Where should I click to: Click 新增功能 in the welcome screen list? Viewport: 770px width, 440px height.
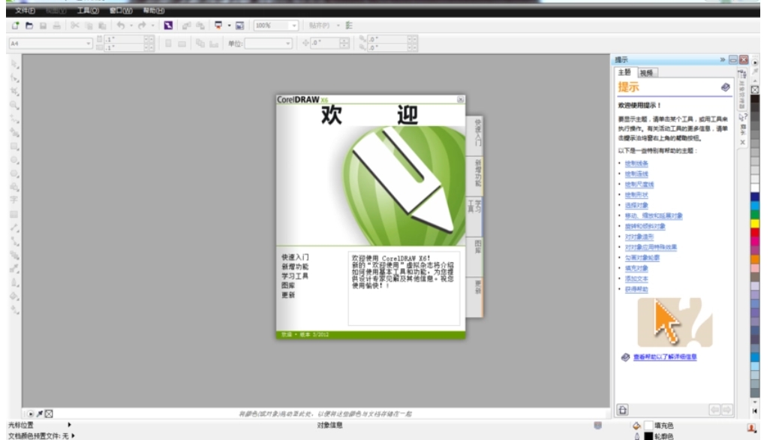(x=295, y=267)
